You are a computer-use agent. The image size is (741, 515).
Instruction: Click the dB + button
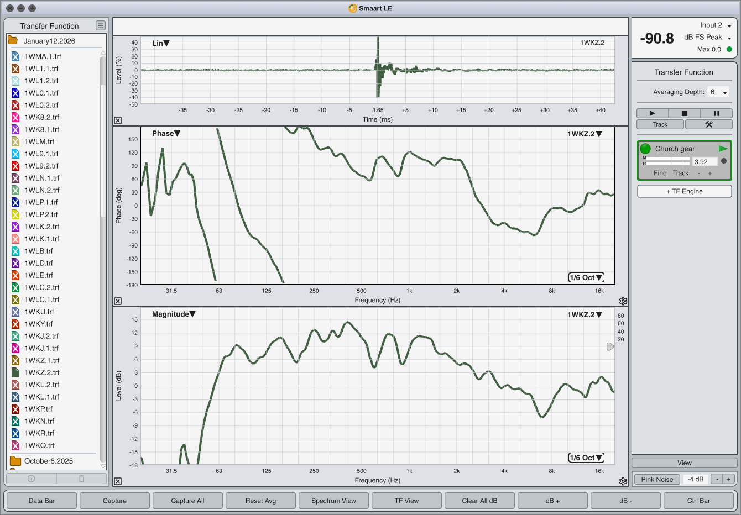point(552,501)
